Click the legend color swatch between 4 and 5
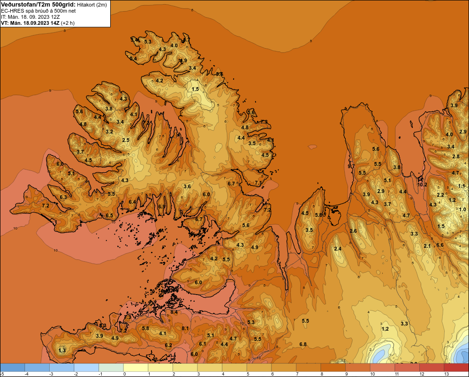The height and width of the screenshot is (377, 469). [234, 368]
